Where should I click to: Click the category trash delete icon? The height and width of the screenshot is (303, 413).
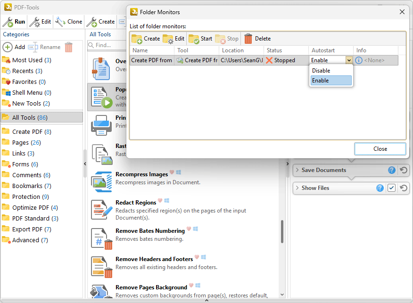[x=68, y=47]
